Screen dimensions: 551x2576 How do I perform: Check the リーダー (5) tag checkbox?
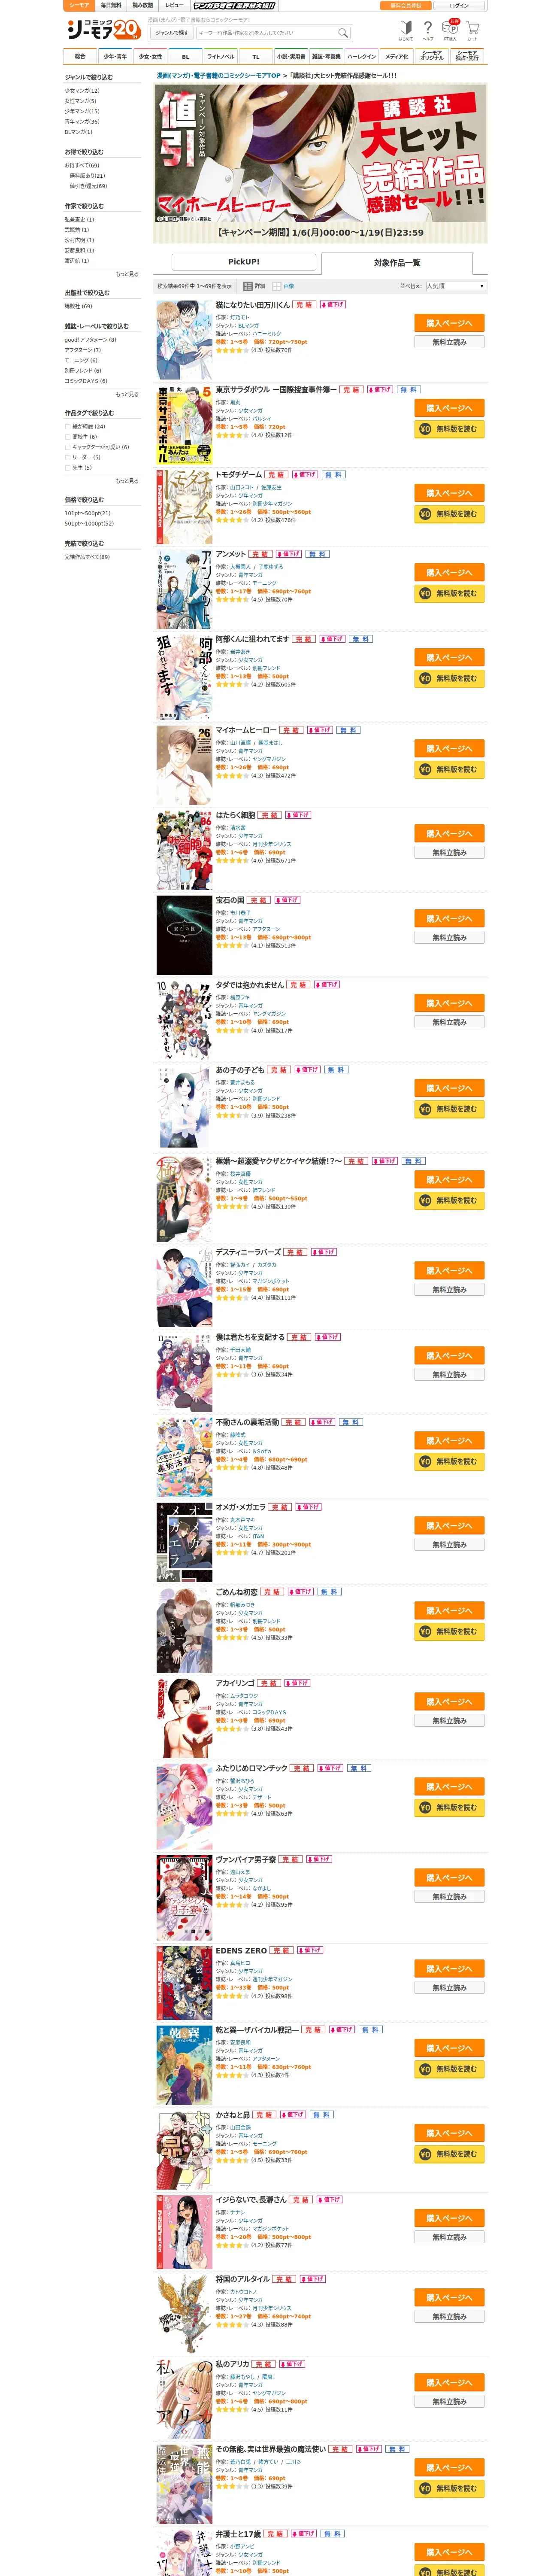(68, 457)
